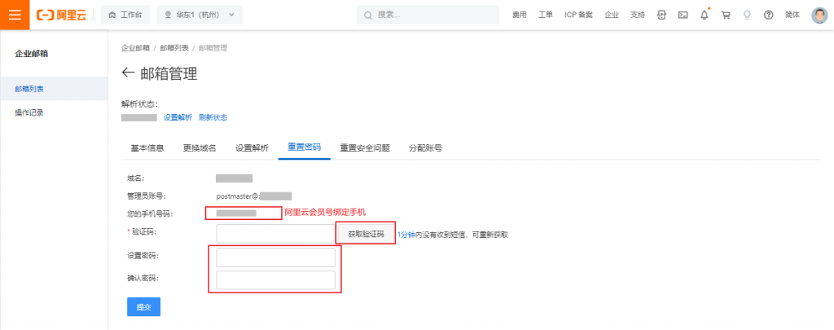Switch to the 基本信息 tab

[147, 148]
